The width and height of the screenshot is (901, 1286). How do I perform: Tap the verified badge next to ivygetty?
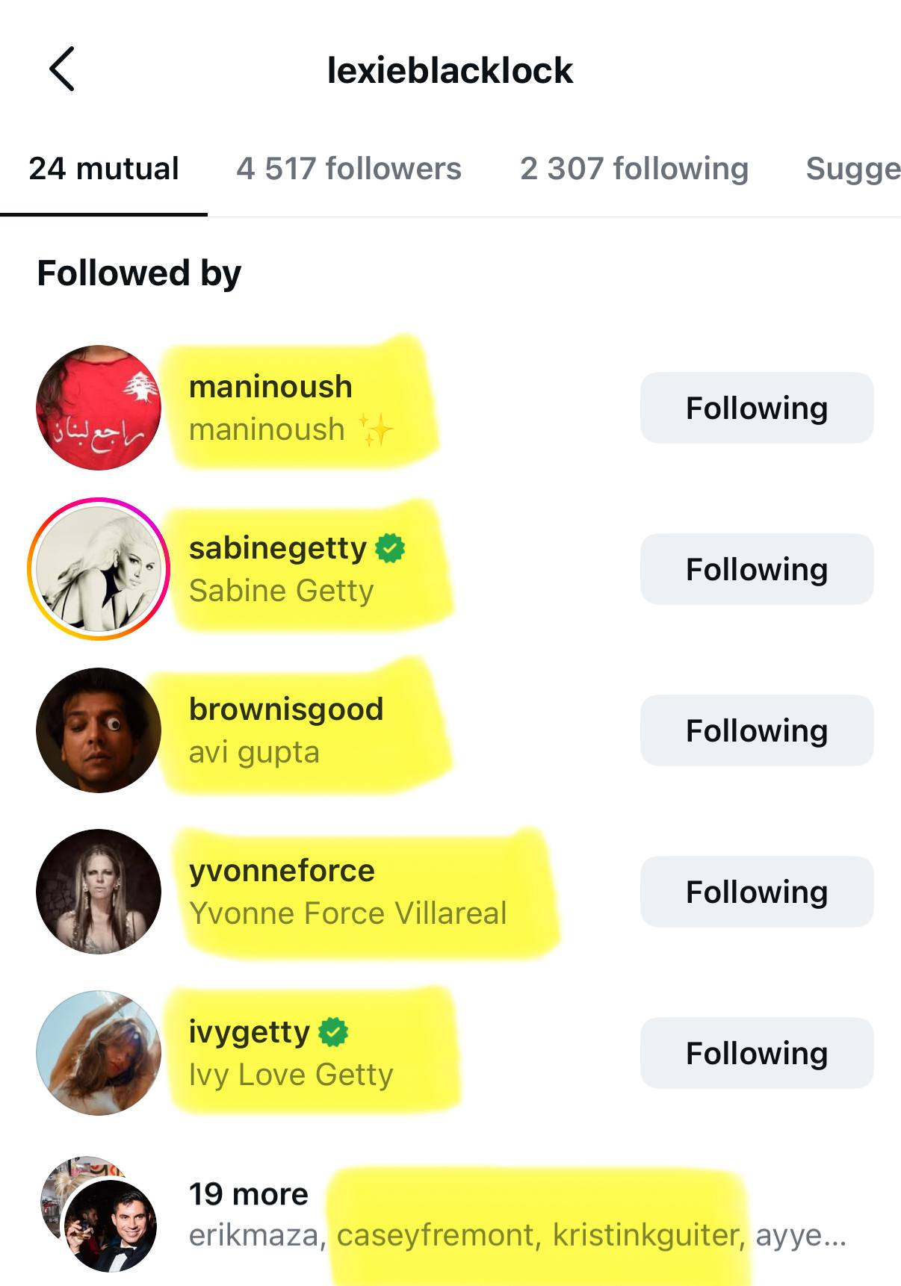tap(333, 1032)
